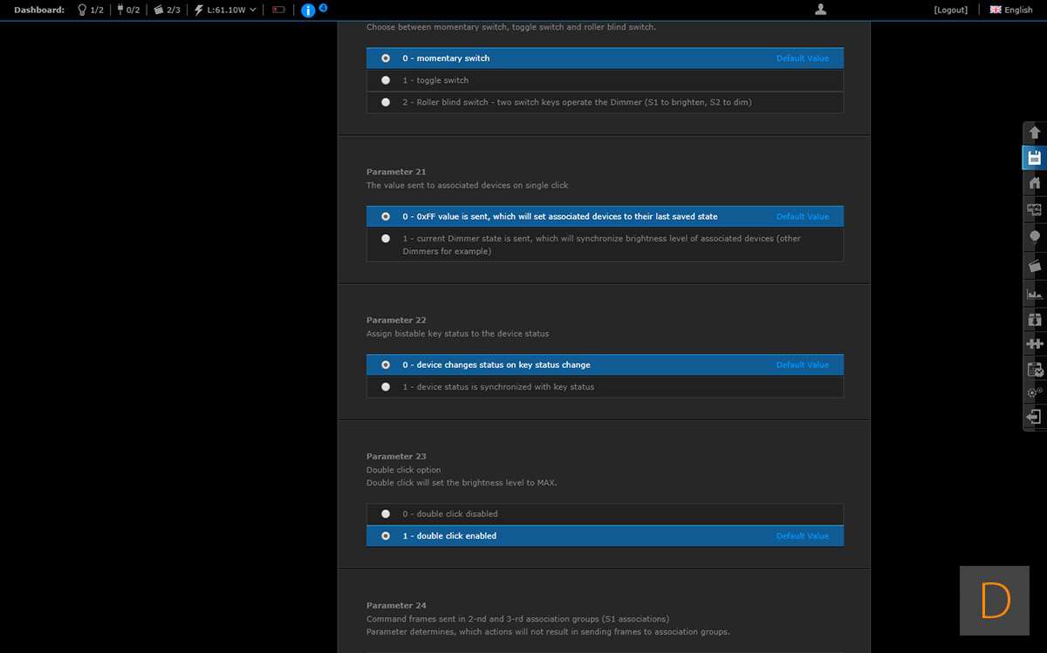Open the scenes clapperboard icon in sidebar
Image resolution: width=1047 pixels, height=653 pixels.
tap(1035, 266)
